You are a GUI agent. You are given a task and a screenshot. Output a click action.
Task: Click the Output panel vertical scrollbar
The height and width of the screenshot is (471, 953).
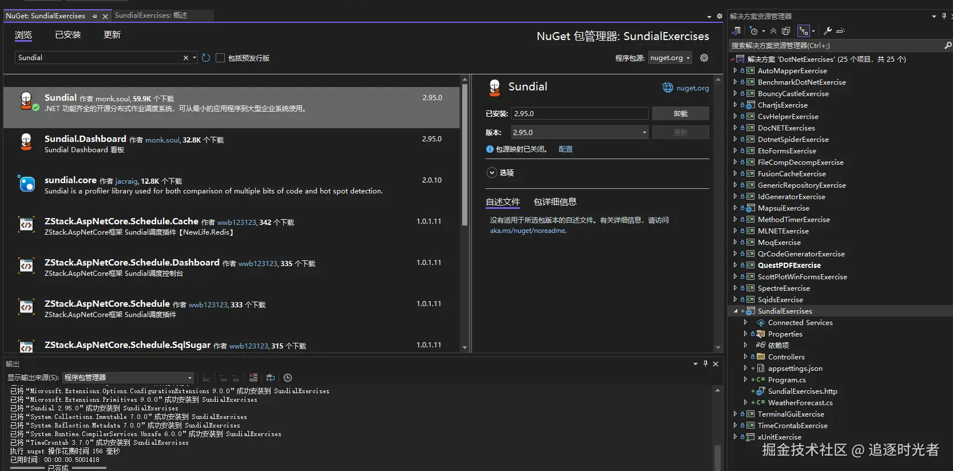coord(717,457)
